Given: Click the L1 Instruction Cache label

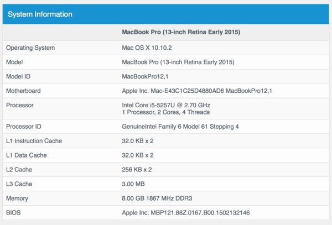Looking at the screenshot, I should click(34, 141).
